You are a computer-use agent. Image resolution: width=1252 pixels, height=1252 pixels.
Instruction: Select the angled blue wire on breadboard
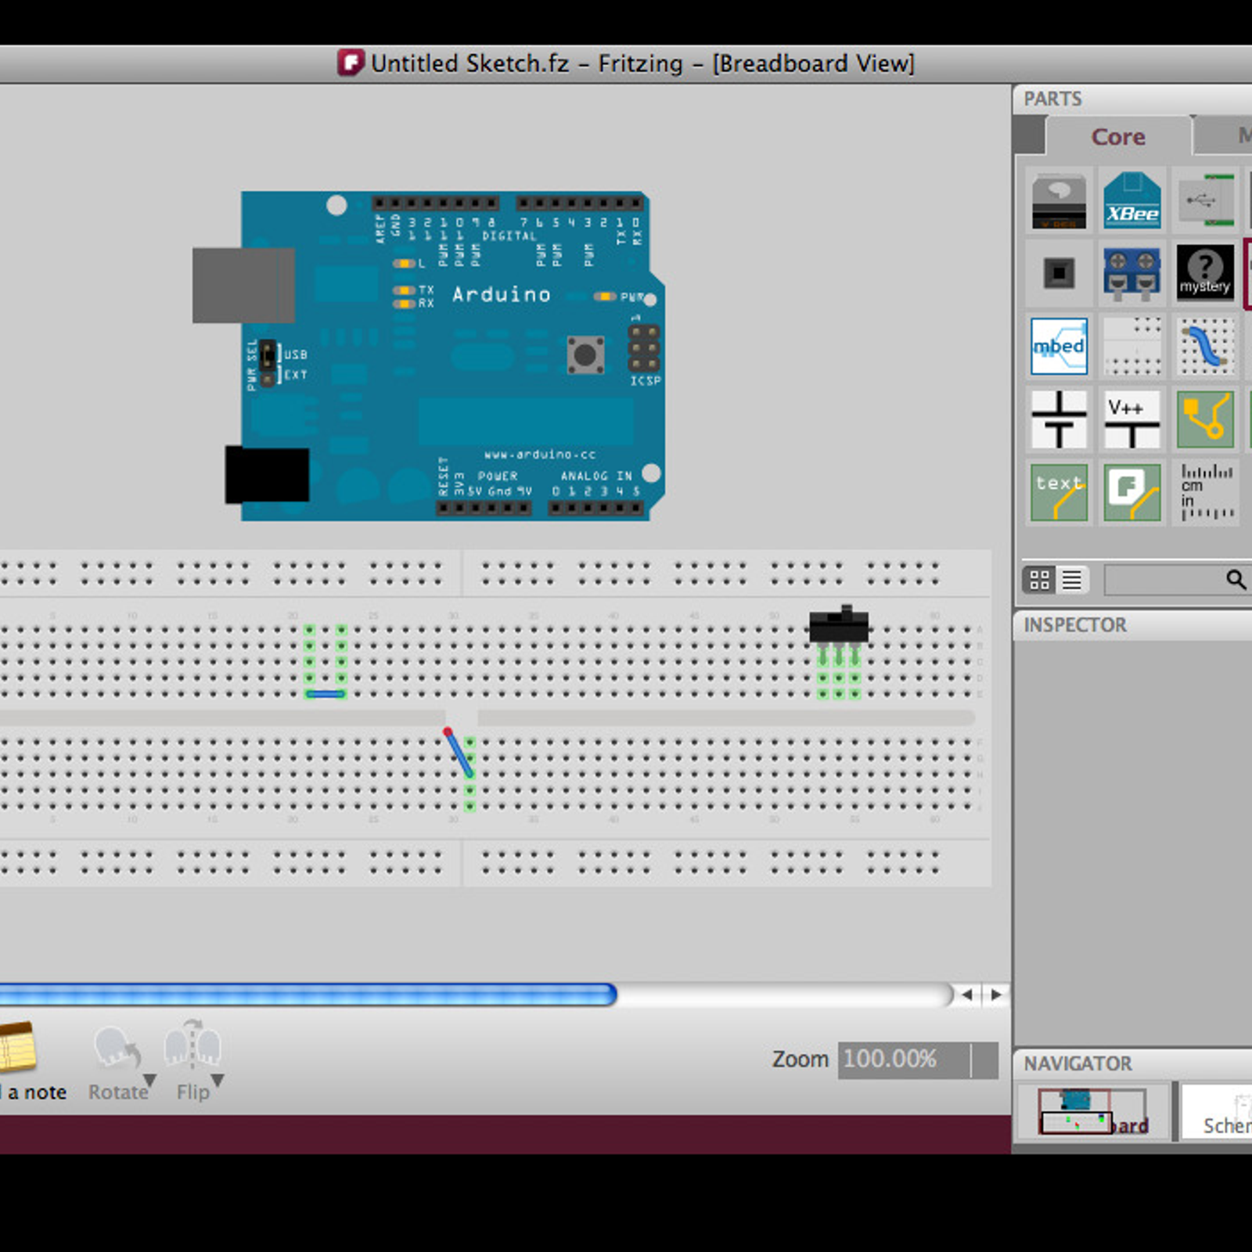(459, 754)
